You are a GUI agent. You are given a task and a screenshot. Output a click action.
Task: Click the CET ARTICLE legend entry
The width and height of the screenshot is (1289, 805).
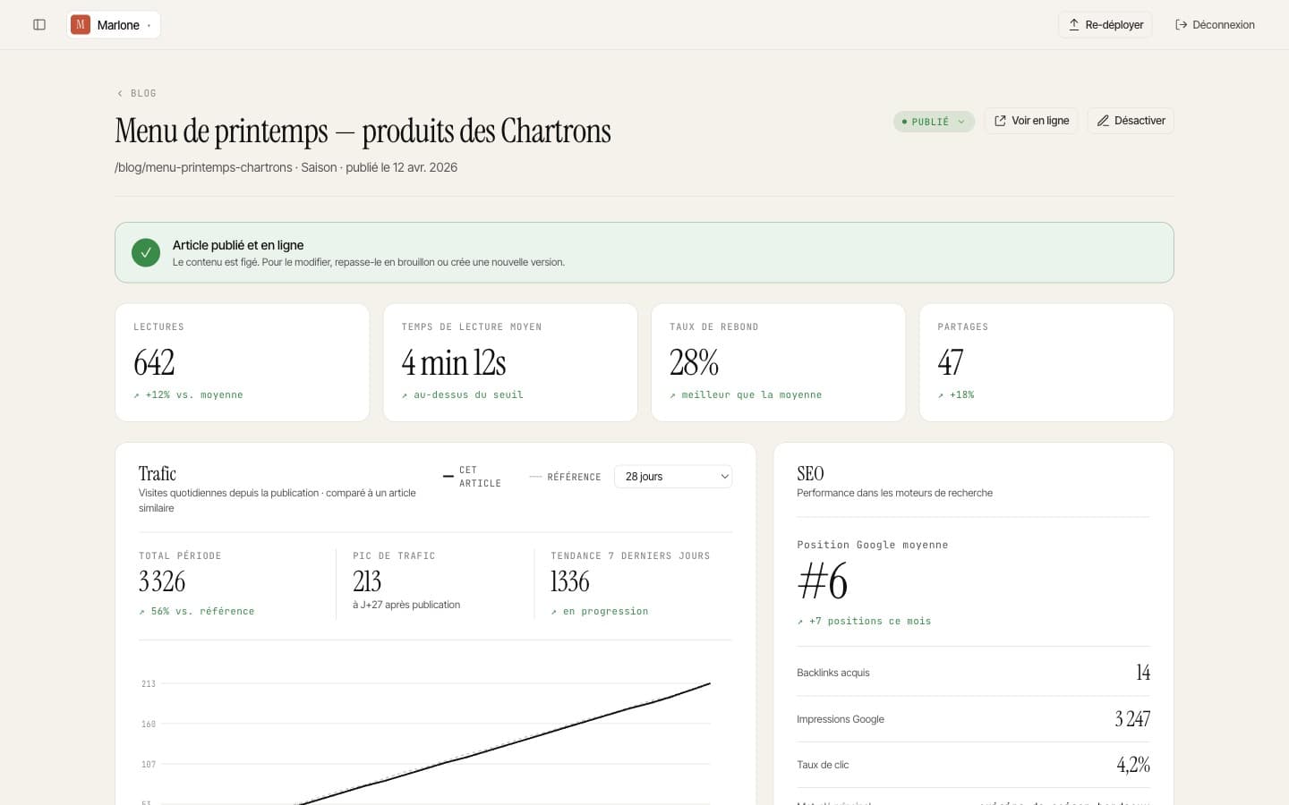(473, 477)
